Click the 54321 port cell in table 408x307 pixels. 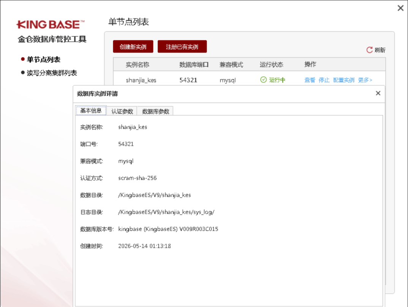tap(188, 80)
